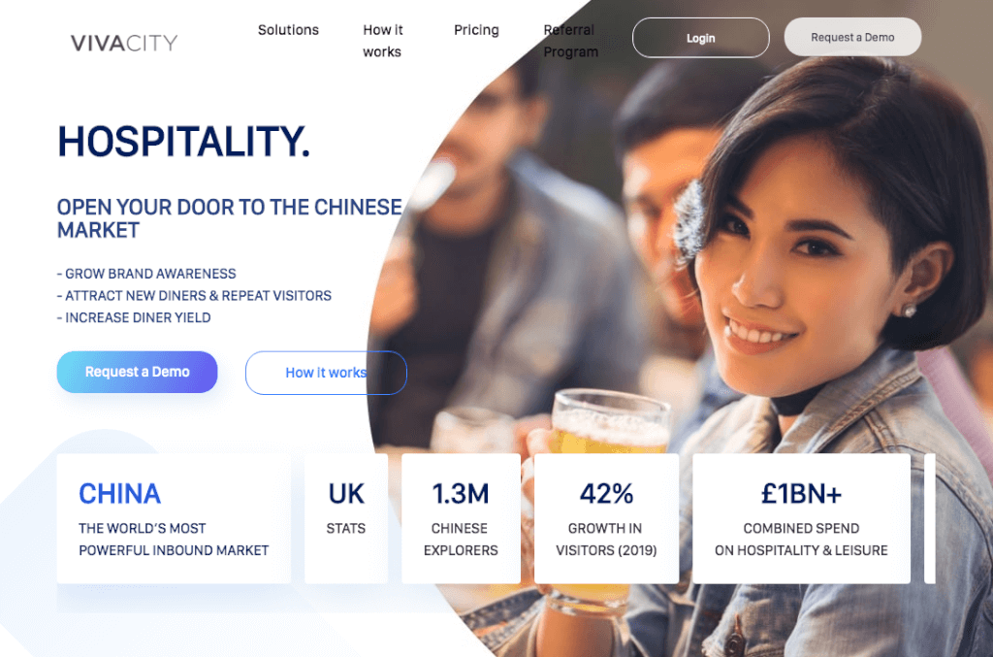Click the Increase Diner Yield line
Viewport: 993px width, 657px height.
(134, 317)
